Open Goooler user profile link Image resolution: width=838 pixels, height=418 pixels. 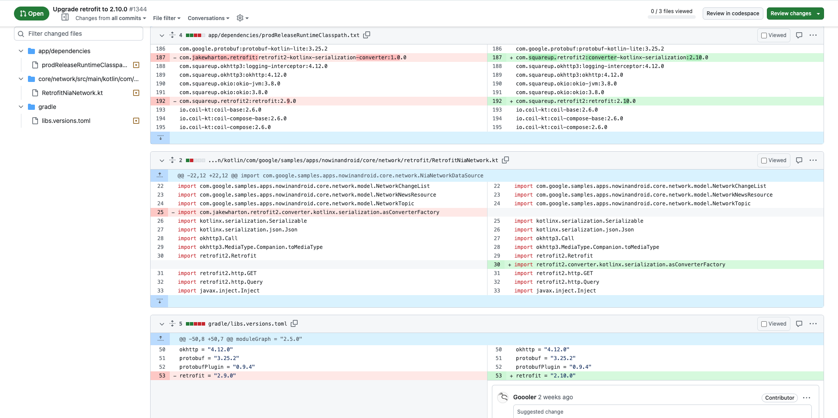[x=525, y=397]
